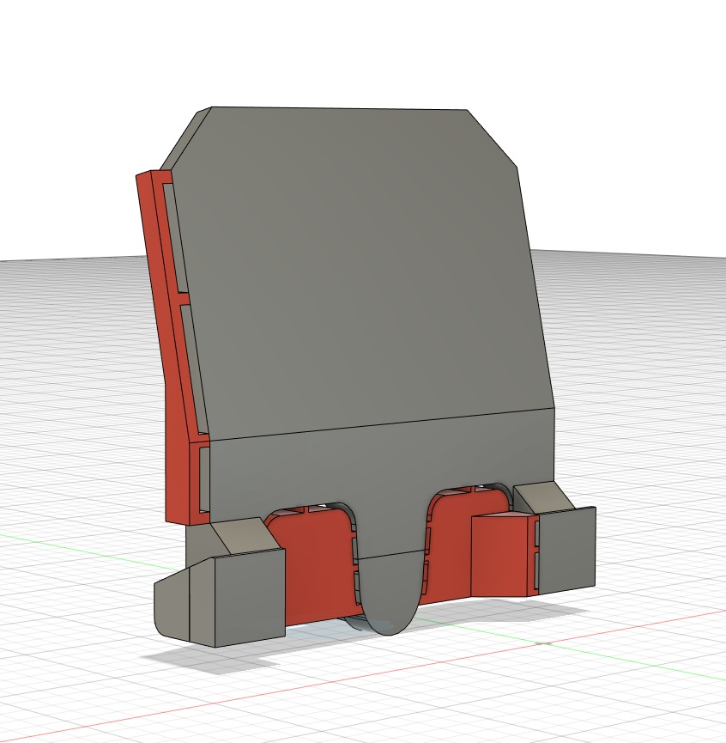
Task: Select the gray block at bottom left
Action: pos(249,597)
